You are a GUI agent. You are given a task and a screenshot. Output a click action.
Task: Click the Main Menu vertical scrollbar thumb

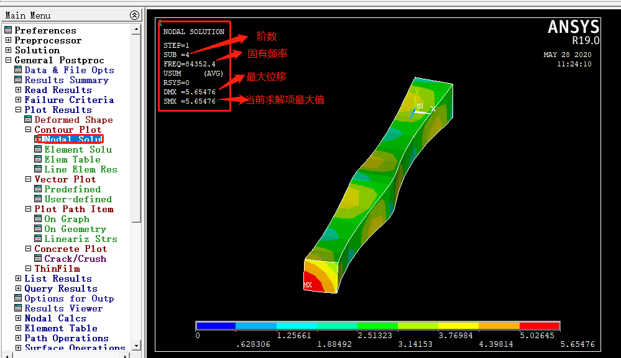[x=136, y=128]
